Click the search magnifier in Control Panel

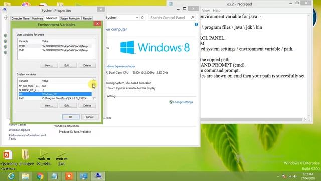192,18
